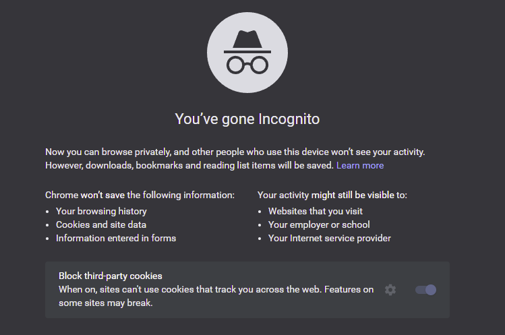The image size is (505, 335).
Task: Click "Chrome won't save the following information" heading
Action: tap(140, 195)
